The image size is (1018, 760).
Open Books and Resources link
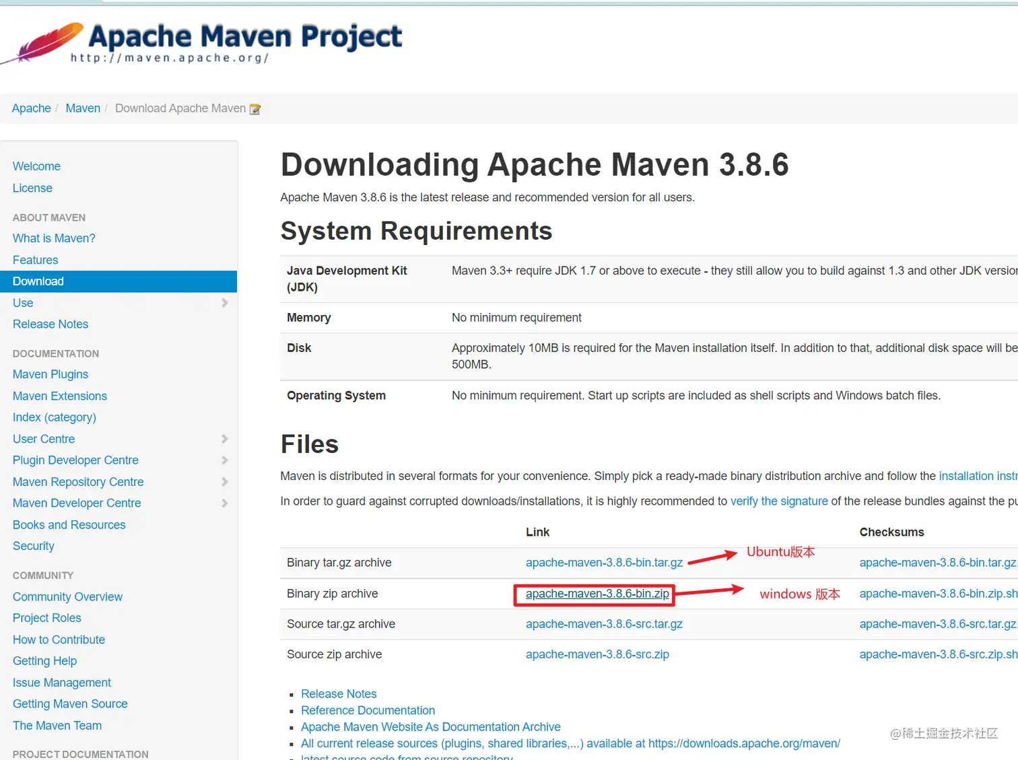[x=69, y=524]
